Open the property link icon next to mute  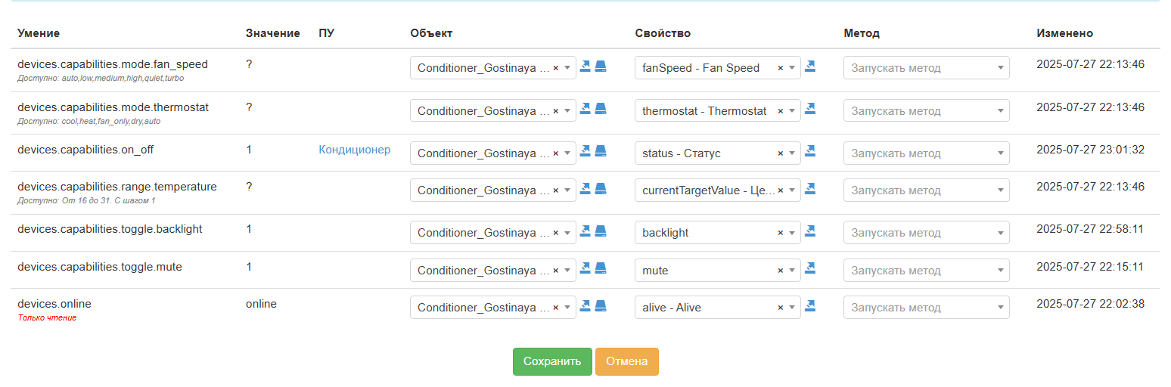(x=810, y=268)
